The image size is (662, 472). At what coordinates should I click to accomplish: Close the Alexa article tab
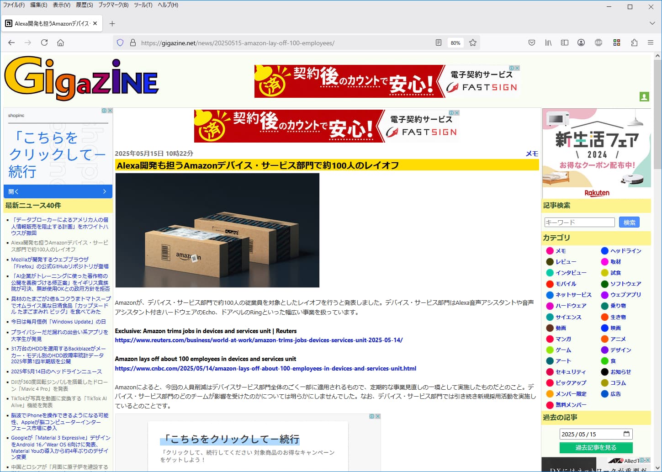tap(95, 23)
